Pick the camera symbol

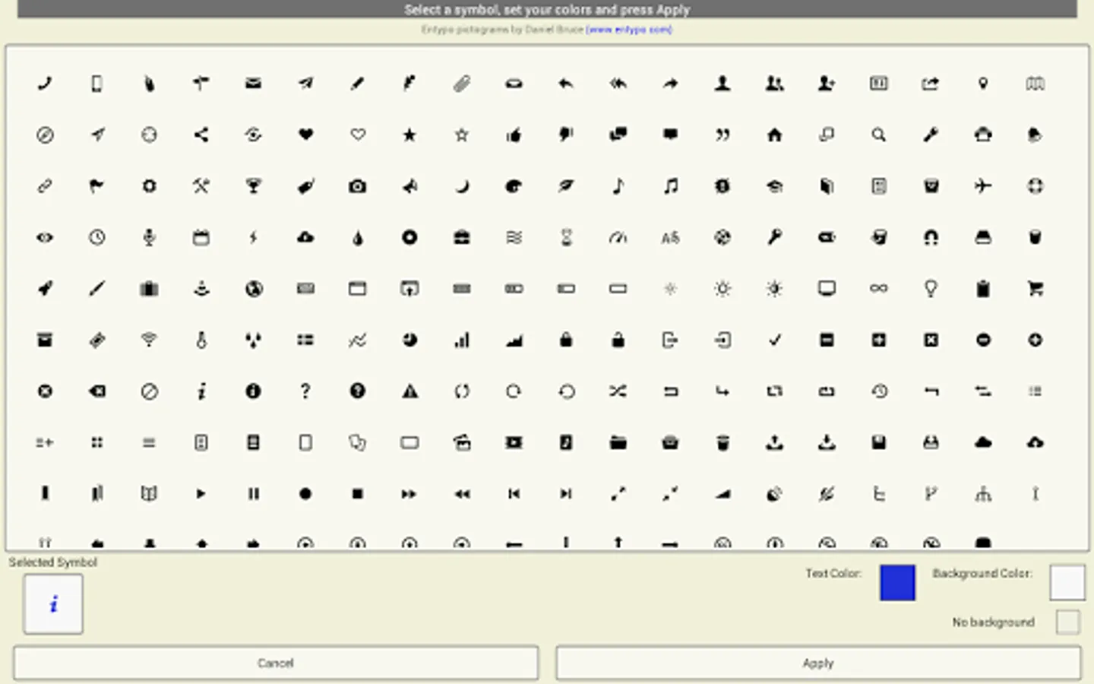click(358, 186)
